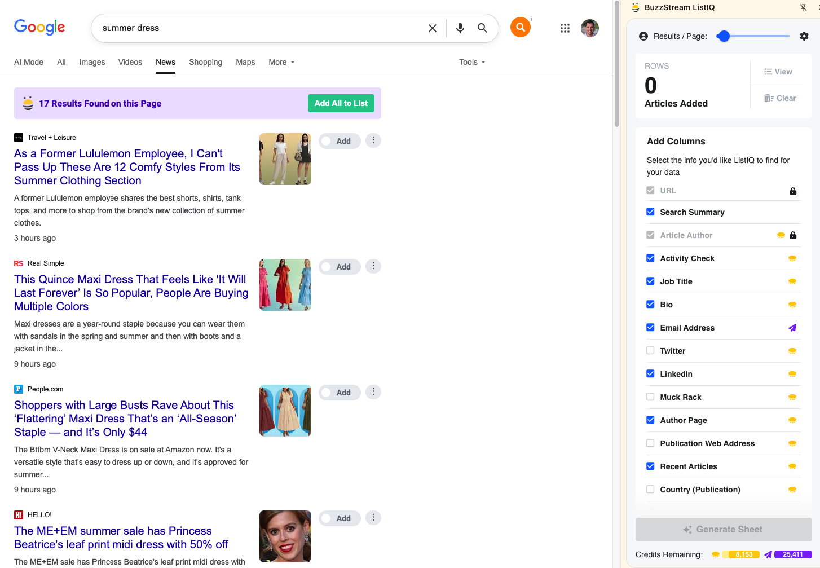Uncheck the LinkedIn column
Viewport: 820px width, 568px height.
click(650, 374)
